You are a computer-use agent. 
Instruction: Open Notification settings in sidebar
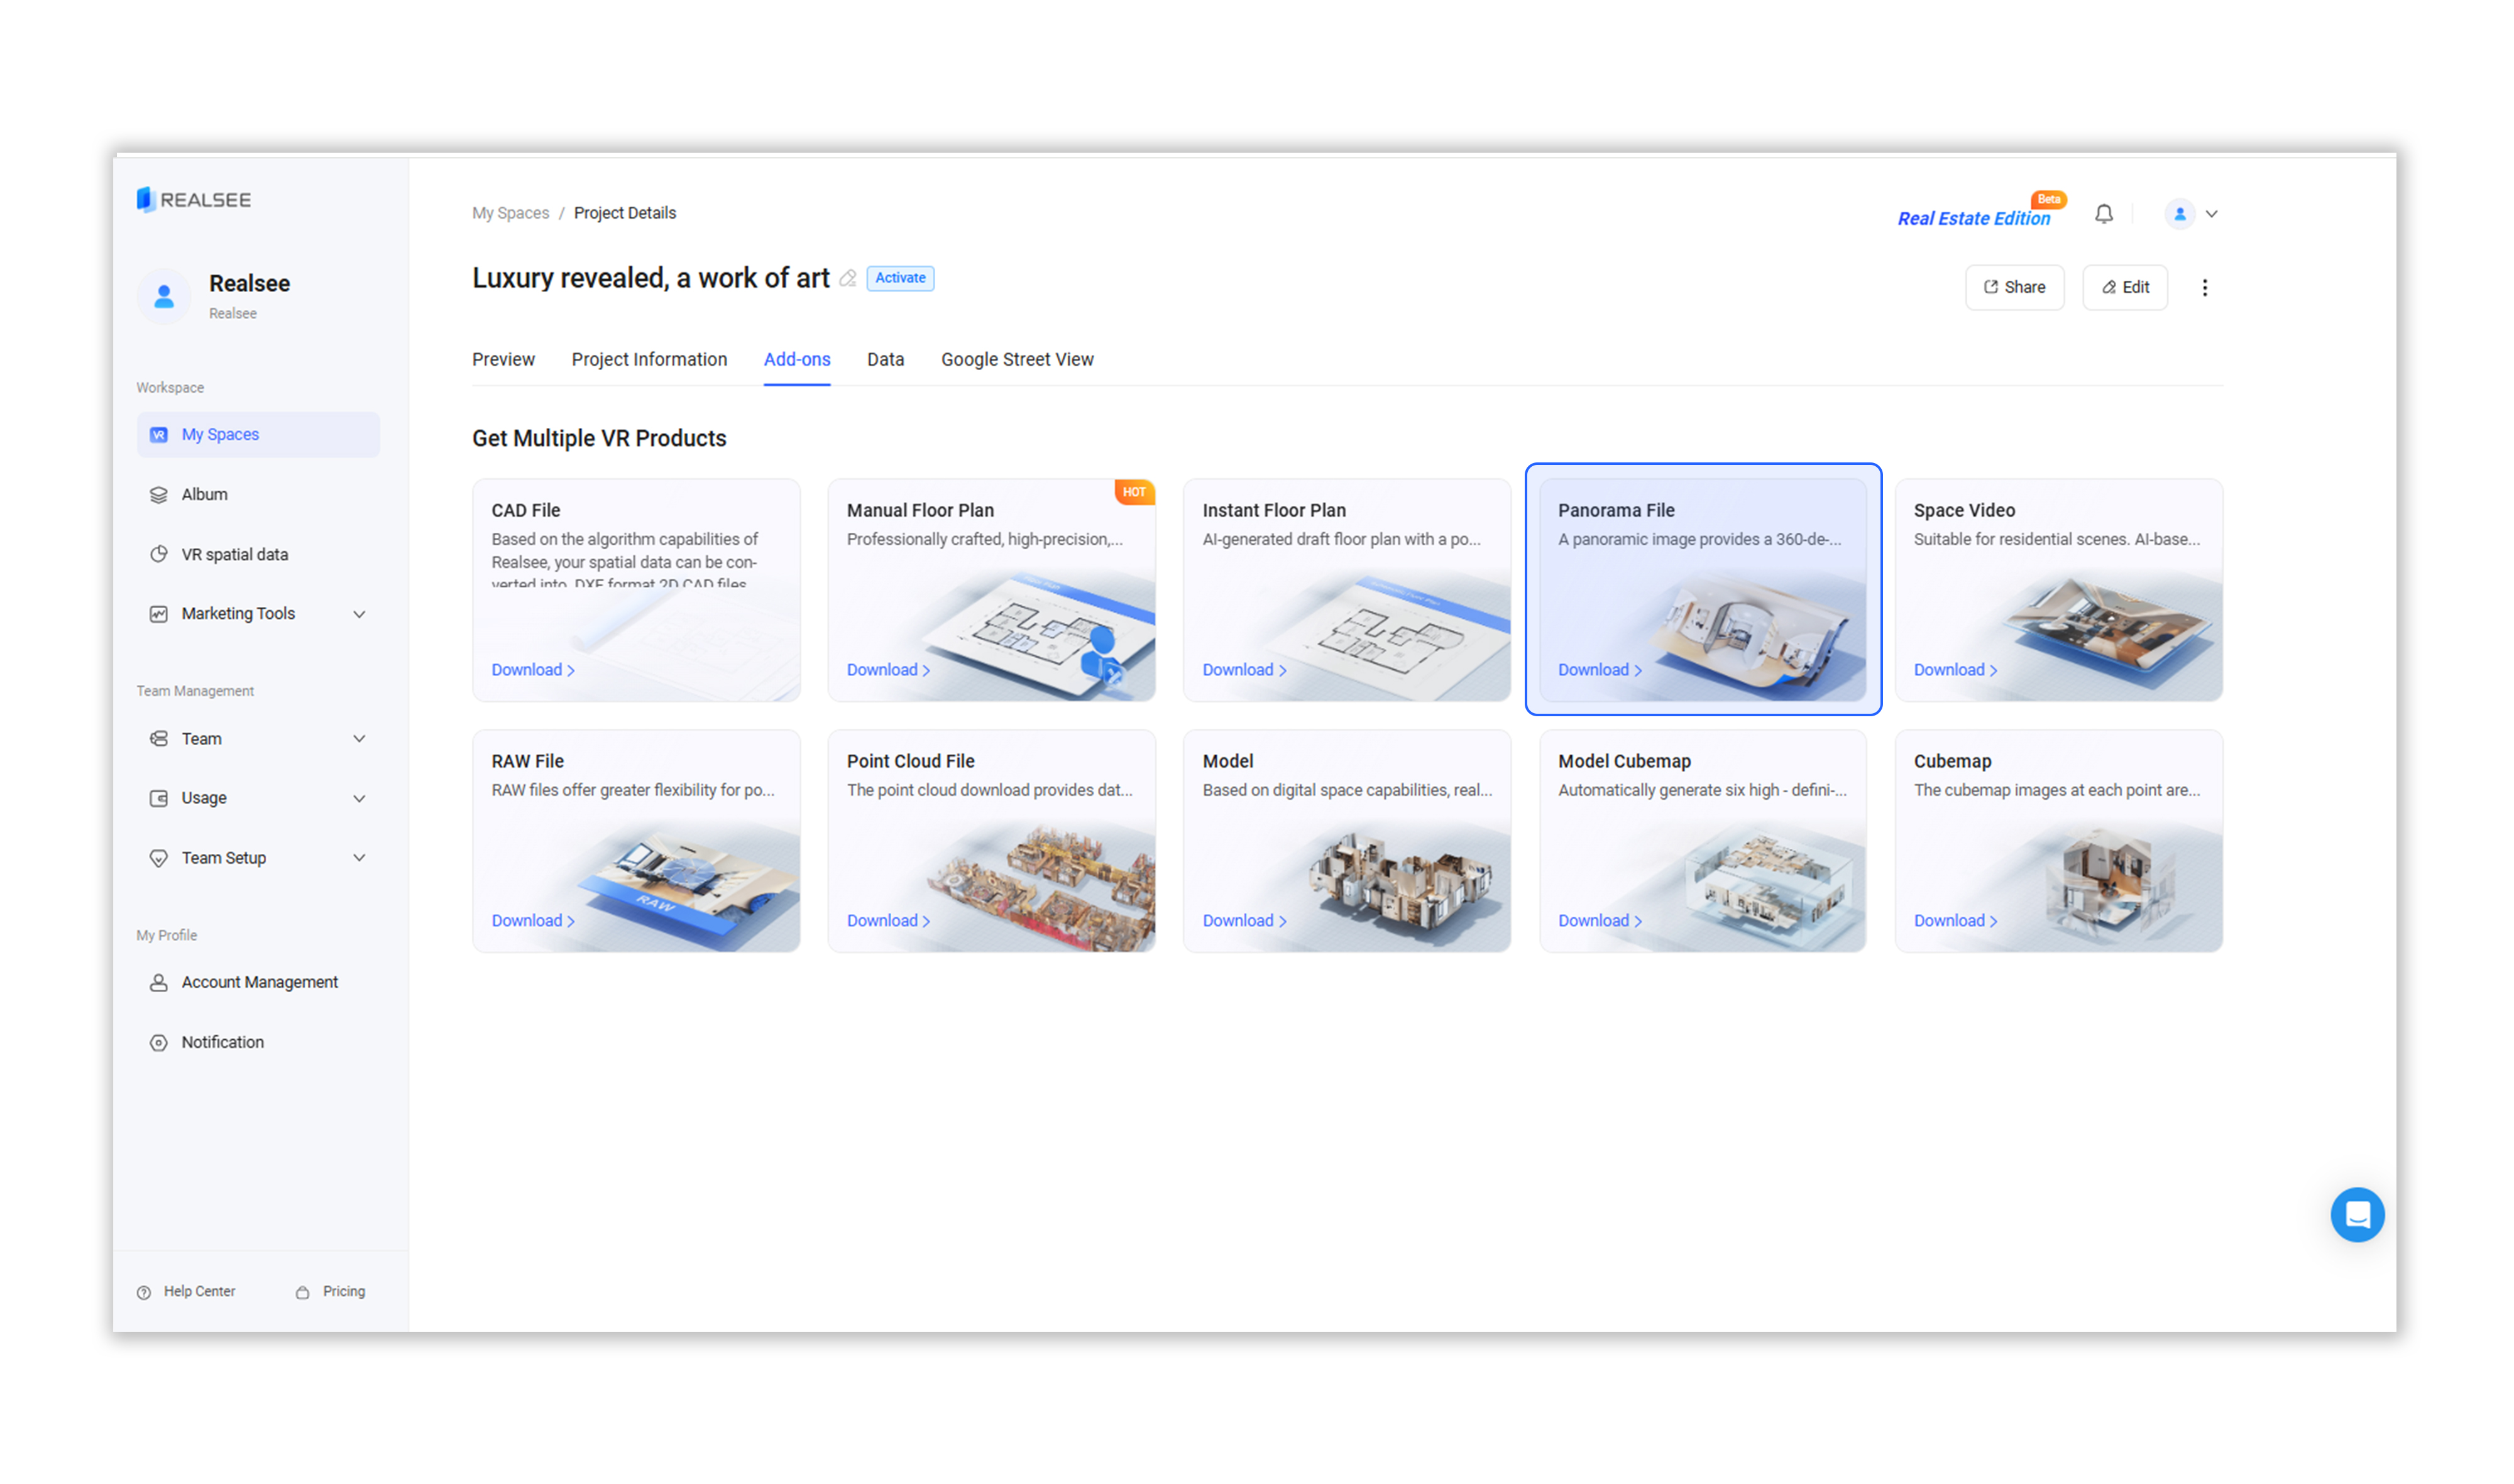coord(222,1042)
